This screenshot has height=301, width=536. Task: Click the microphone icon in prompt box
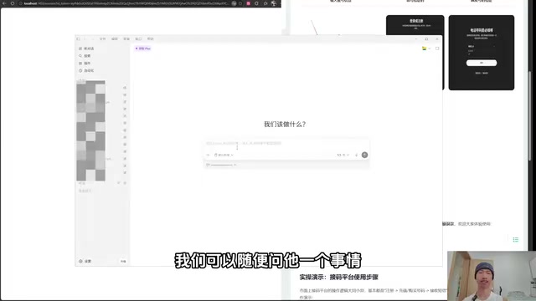coord(356,155)
